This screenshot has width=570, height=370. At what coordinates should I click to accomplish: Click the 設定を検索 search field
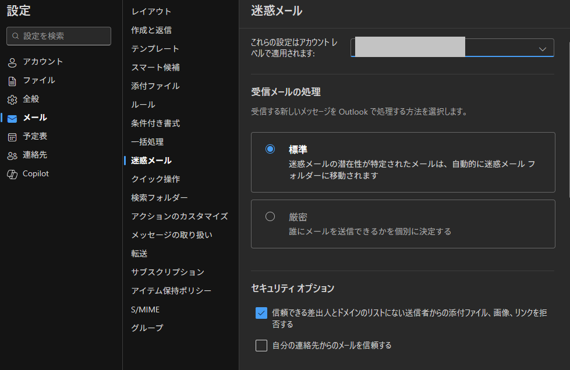click(x=59, y=36)
